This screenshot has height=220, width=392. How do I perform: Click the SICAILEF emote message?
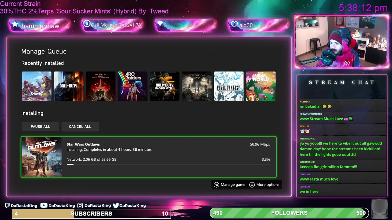tap(305, 131)
